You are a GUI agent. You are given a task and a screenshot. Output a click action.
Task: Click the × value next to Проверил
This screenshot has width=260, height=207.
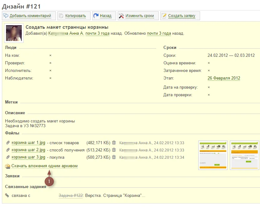pos(50,63)
